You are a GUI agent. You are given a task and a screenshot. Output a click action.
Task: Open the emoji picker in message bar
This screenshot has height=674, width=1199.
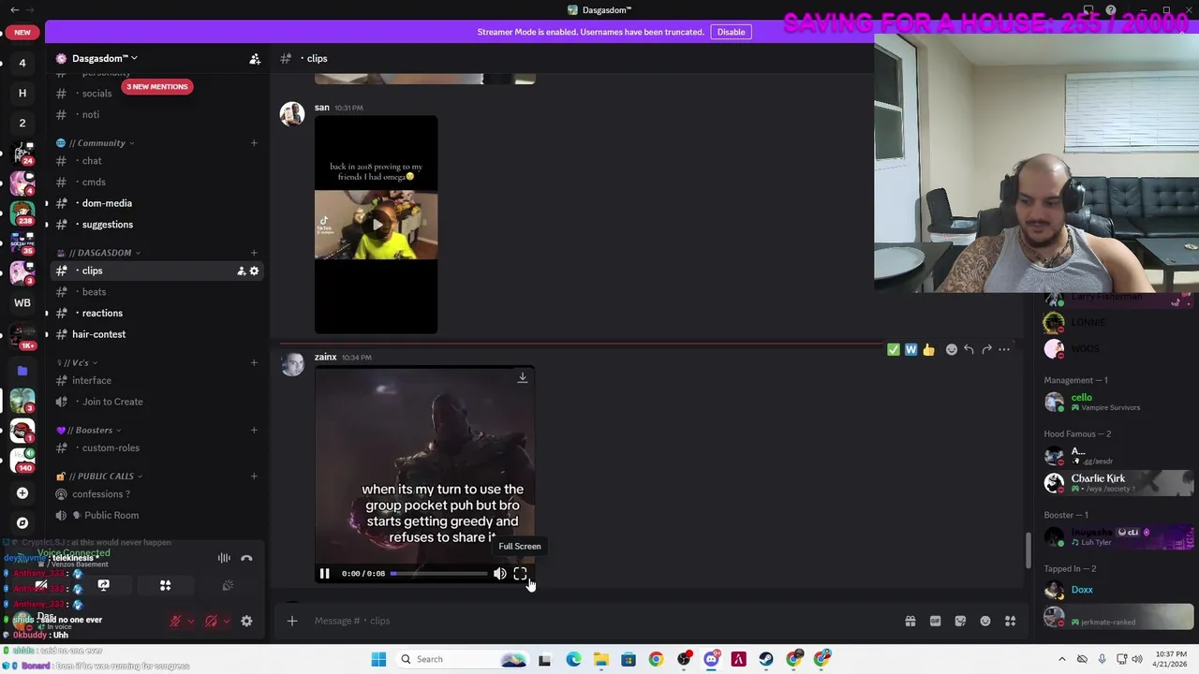985,621
